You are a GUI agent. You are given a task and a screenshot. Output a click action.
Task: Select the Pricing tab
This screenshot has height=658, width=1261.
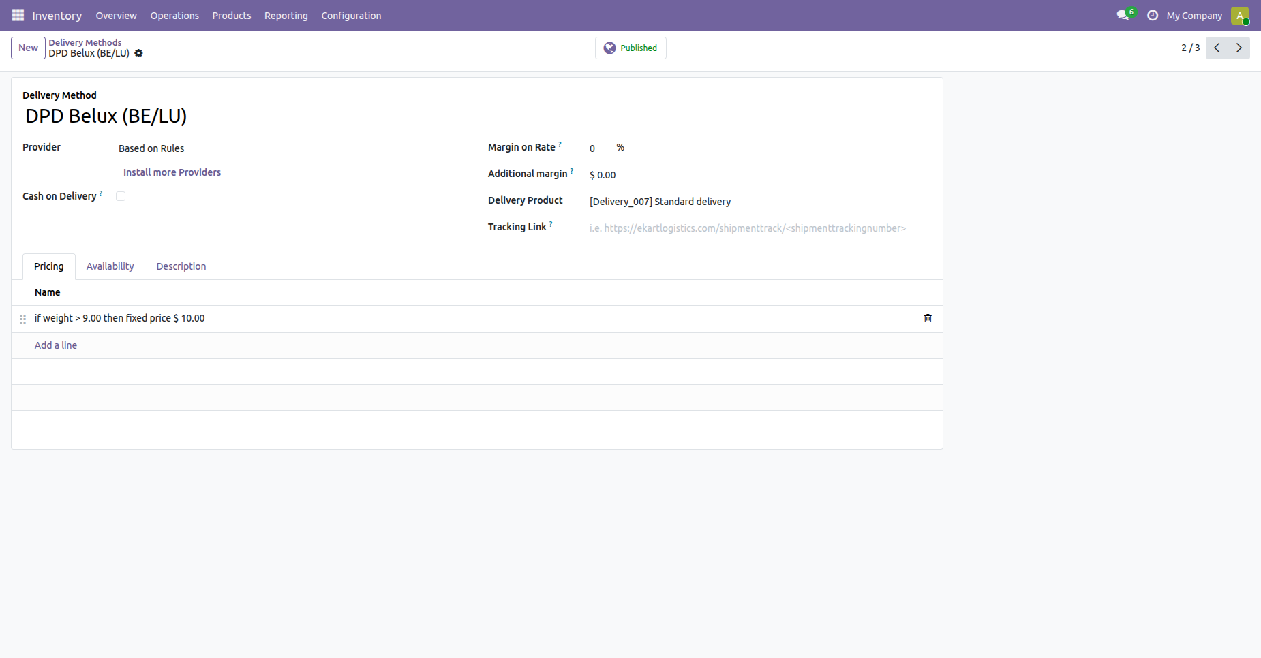coord(49,266)
